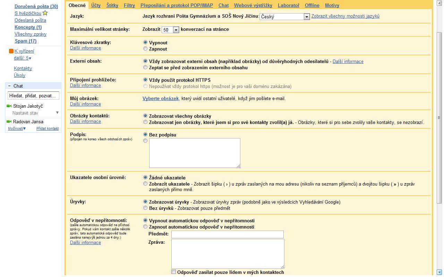Select Zobrazovat všechny obrázky radio button
This screenshot has width=444, height=277.
(x=145, y=116)
